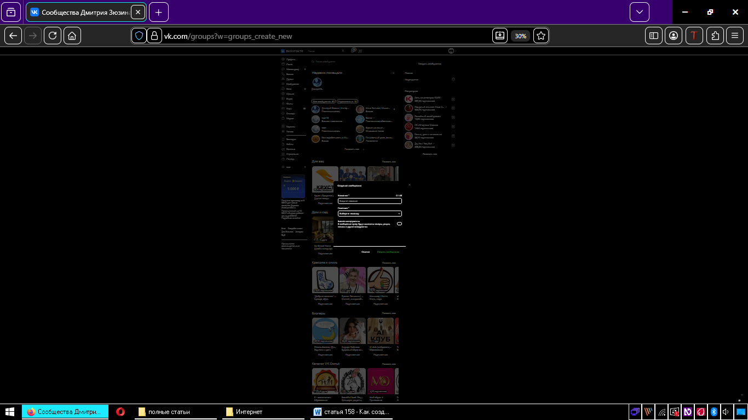Toggle the browser sidebar icon
Screen dimensions: 748x420
(653, 36)
